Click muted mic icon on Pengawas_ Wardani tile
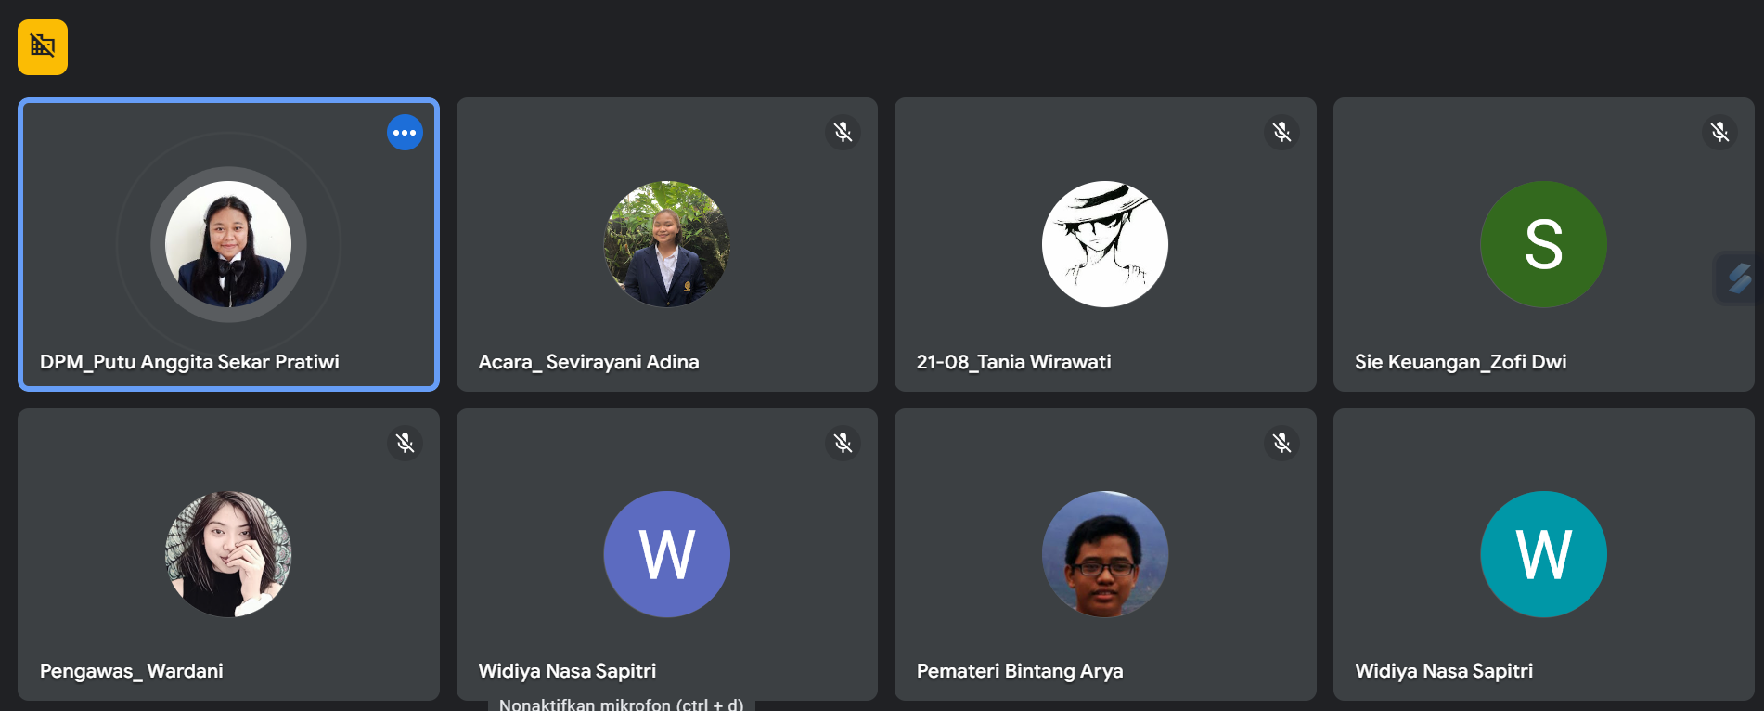The image size is (1764, 711). 405,444
